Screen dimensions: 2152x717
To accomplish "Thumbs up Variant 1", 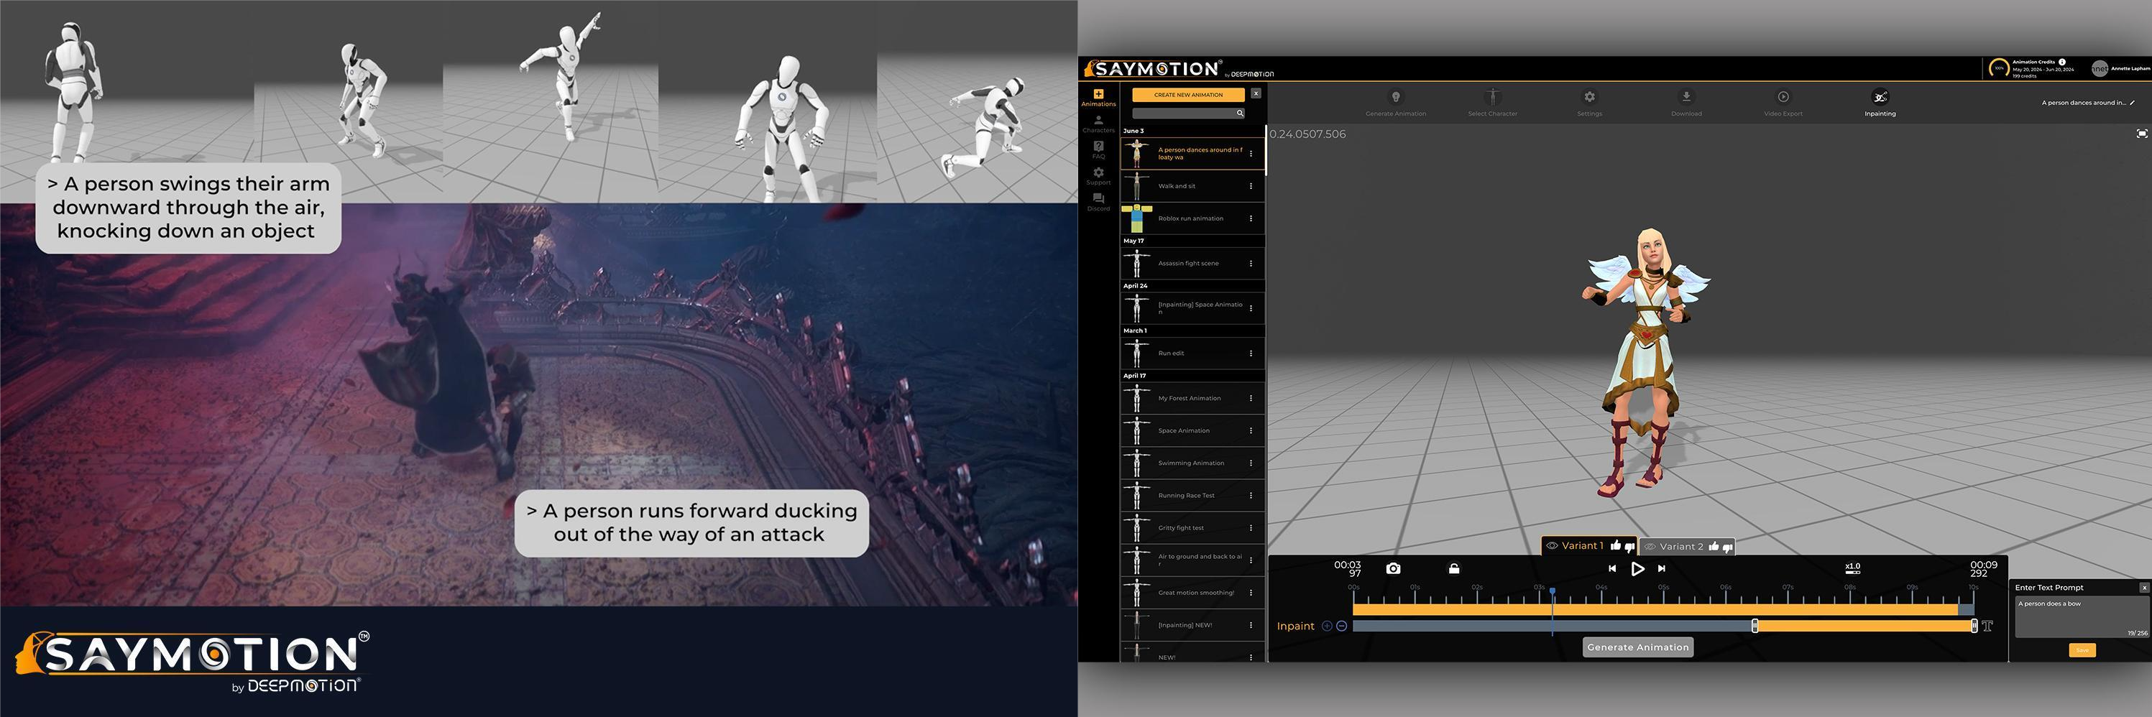I will coord(1615,545).
